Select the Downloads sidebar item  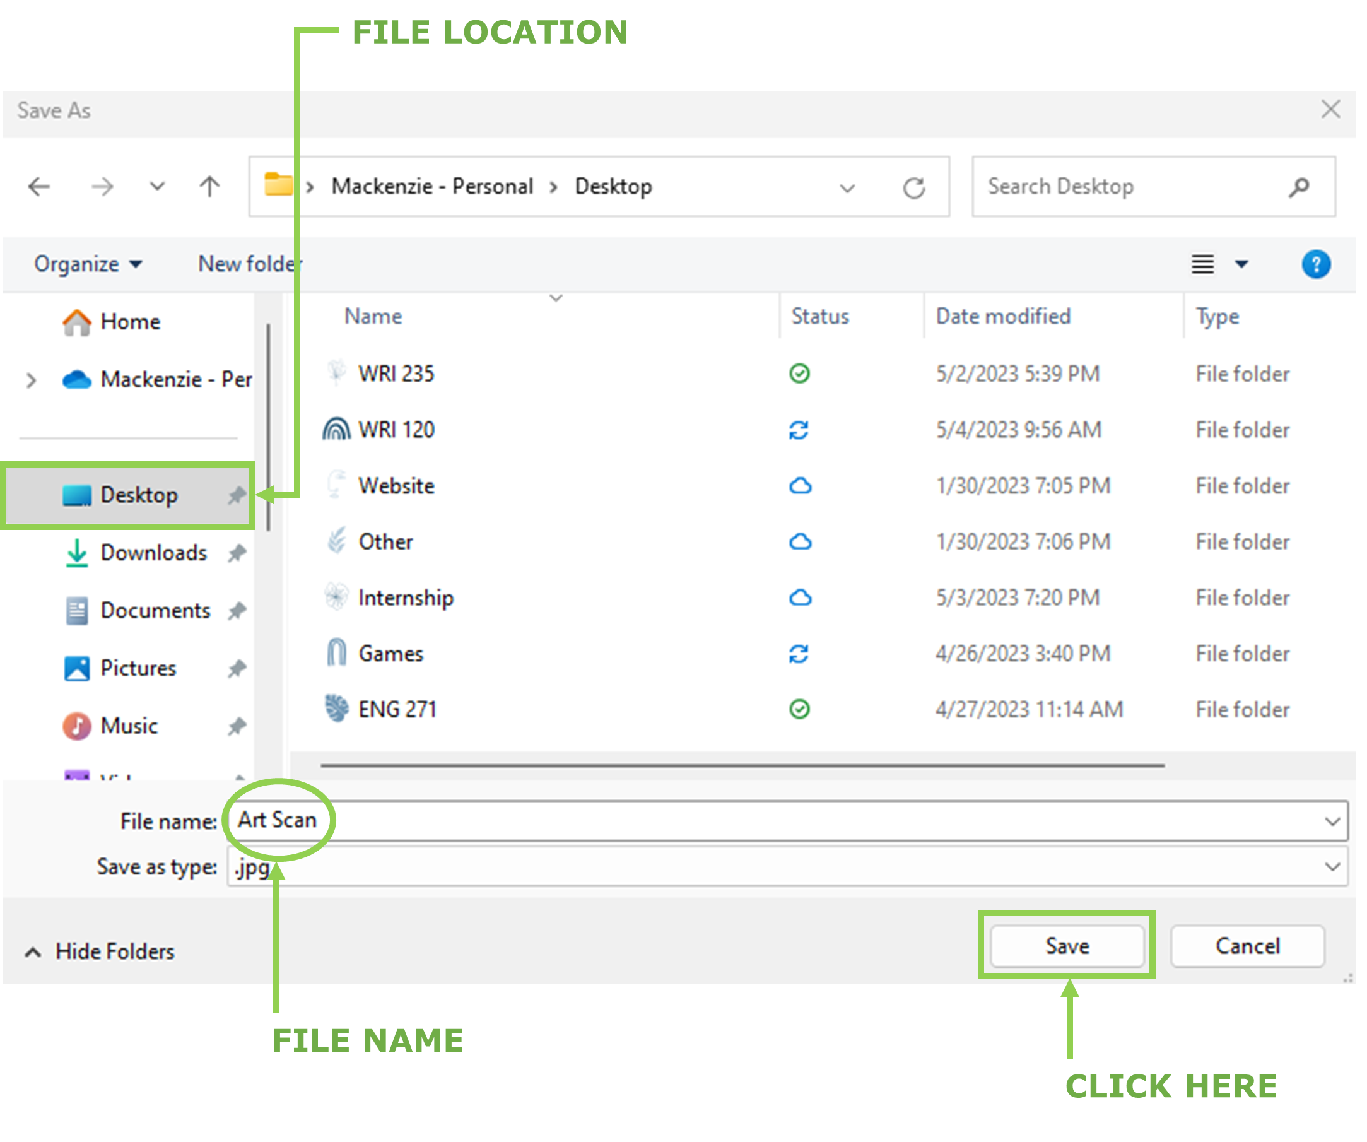153,553
